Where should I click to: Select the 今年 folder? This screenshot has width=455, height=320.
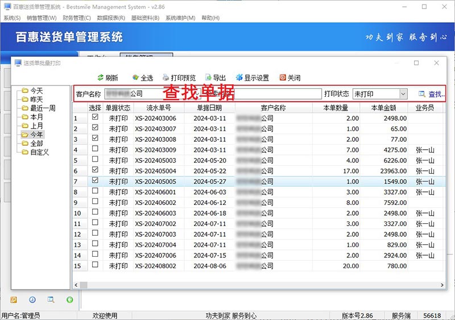(32, 134)
